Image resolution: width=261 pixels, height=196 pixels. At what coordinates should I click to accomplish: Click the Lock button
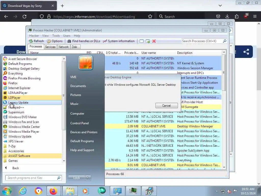point(76,178)
